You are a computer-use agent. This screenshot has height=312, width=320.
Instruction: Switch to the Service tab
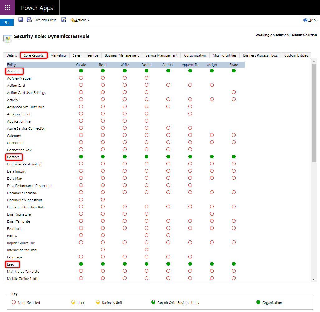[x=93, y=55]
